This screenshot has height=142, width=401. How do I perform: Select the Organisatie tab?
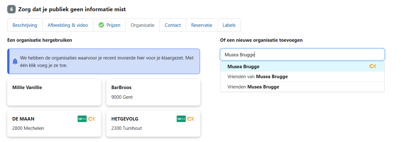point(142,25)
